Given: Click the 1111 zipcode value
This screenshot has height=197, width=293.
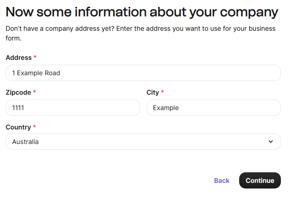Looking at the screenshot, I should click(19, 108).
